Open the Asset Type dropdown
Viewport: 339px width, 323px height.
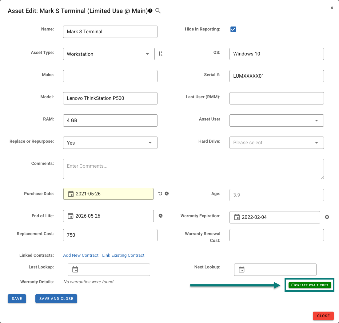[x=109, y=54]
